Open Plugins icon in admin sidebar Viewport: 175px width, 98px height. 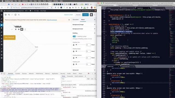tap(2, 35)
